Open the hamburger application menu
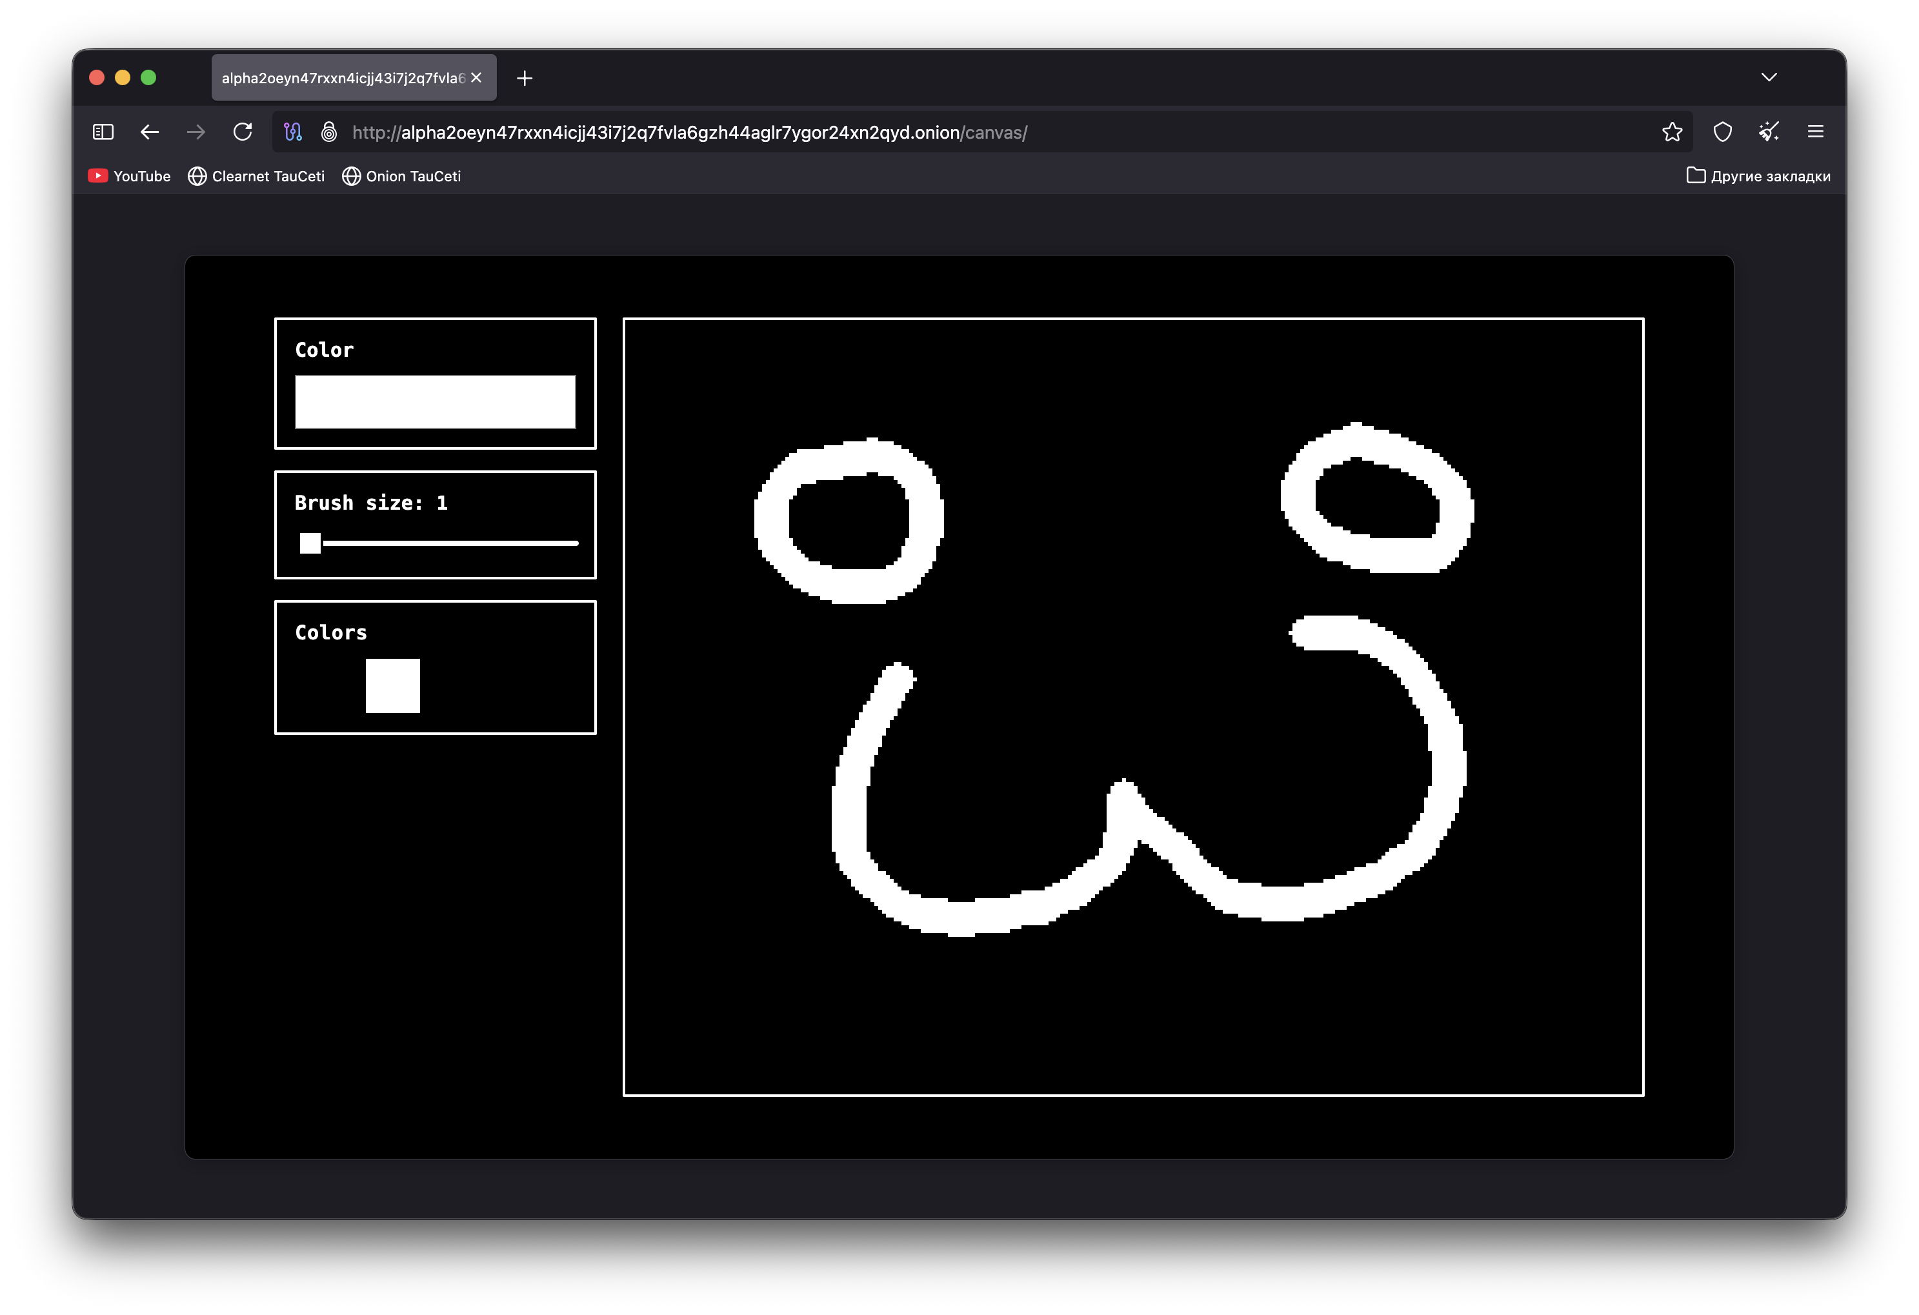The height and width of the screenshot is (1315, 1919). 1816,132
